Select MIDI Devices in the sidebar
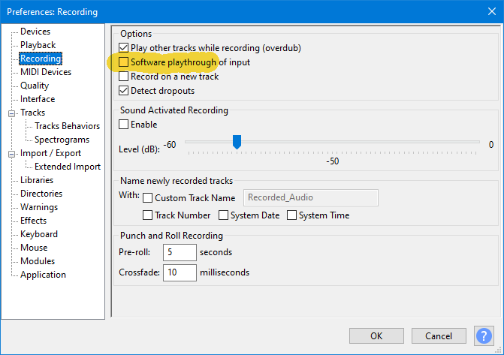Viewport: 504px width, 355px height. pos(46,72)
